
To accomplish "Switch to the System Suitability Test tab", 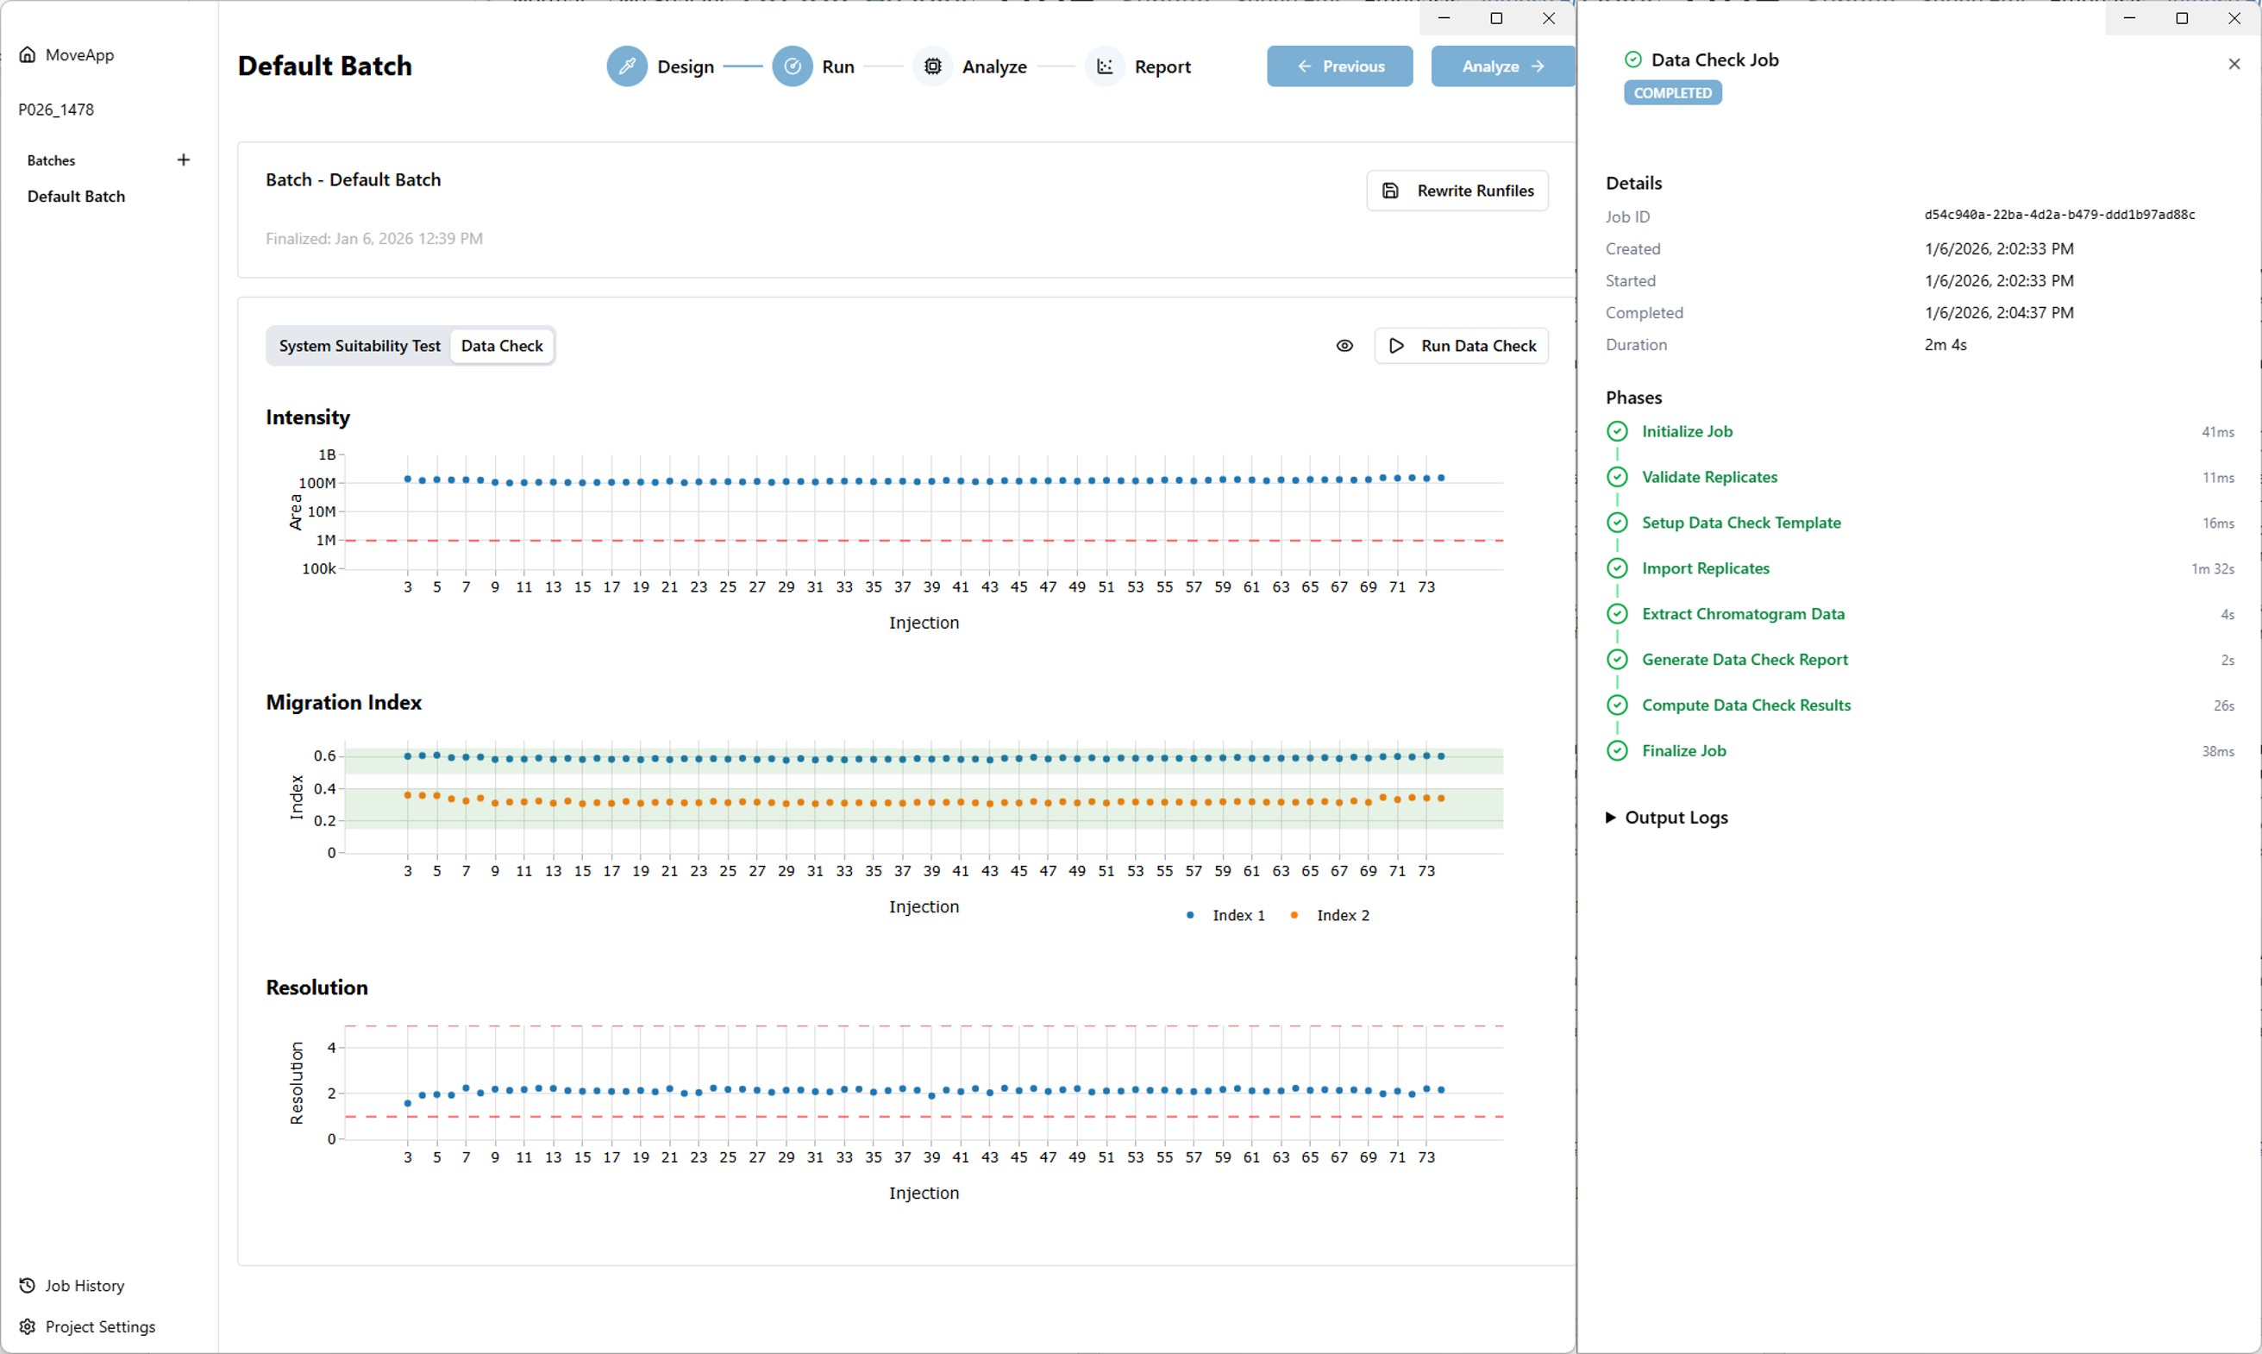I will pos(359,345).
